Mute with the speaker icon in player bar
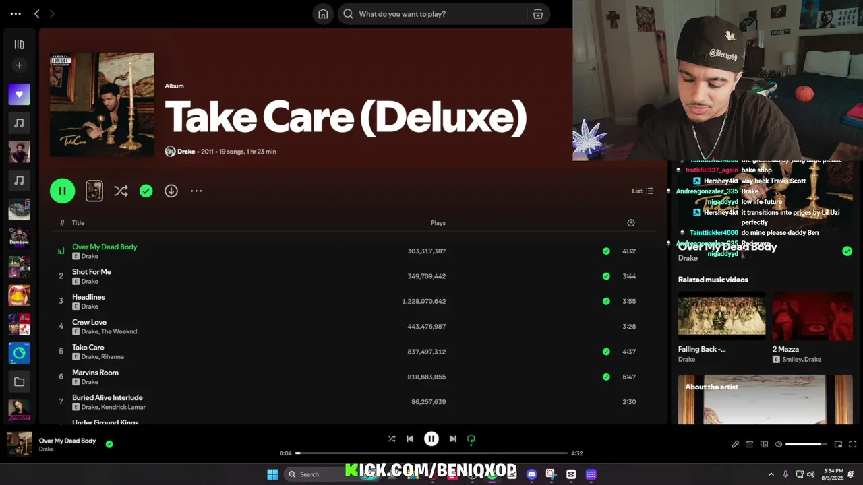Screen dimensions: 863x485 coord(779,444)
